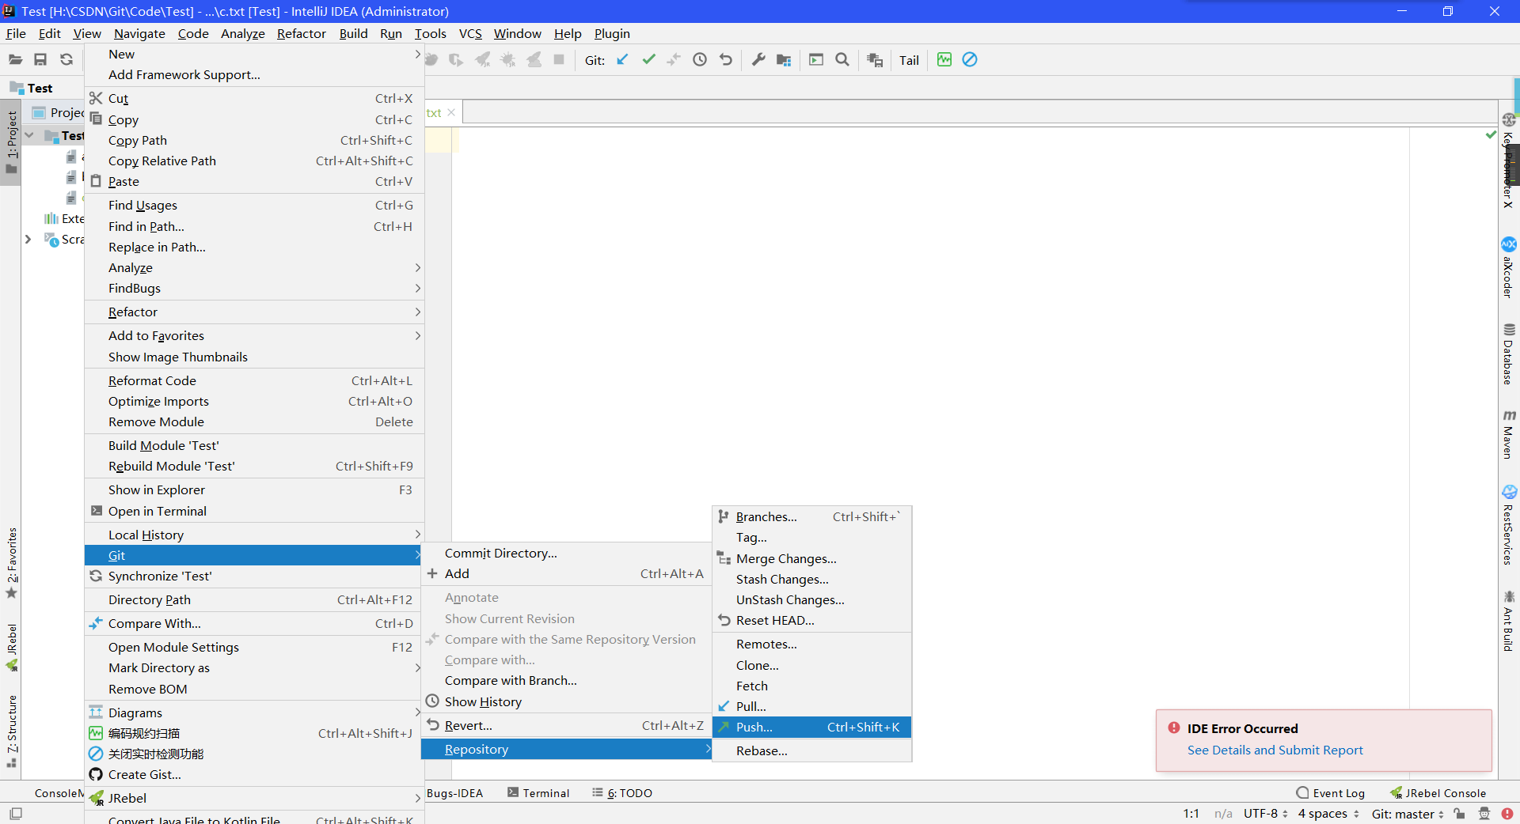Image resolution: width=1520 pixels, height=824 pixels.
Task: Select Revert... in Git submenu
Action: coord(566,725)
